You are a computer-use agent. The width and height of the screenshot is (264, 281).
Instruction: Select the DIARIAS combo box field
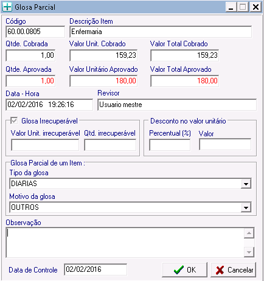[130, 184]
